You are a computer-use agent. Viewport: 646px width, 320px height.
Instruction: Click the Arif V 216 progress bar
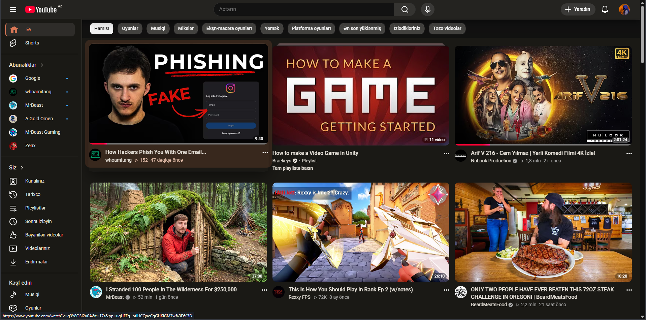pyautogui.click(x=543, y=145)
